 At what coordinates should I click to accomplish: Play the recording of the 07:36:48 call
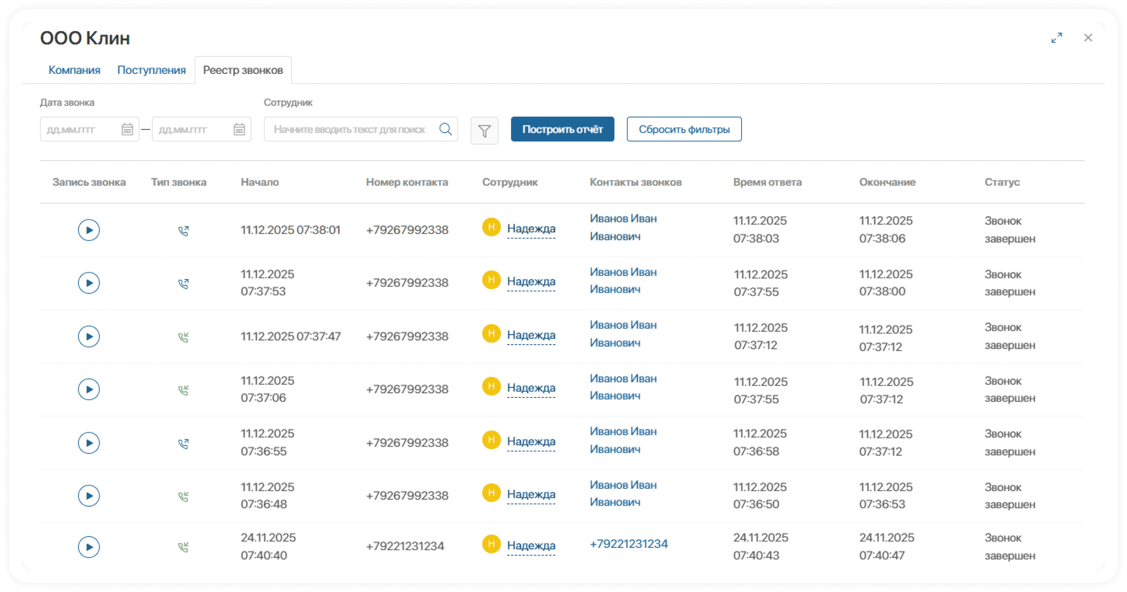89,496
